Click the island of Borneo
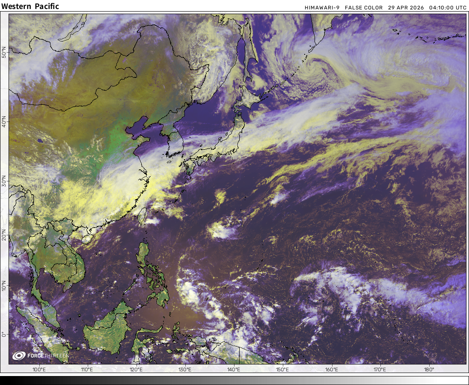This screenshot has width=469, height=385. pos(107,329)
